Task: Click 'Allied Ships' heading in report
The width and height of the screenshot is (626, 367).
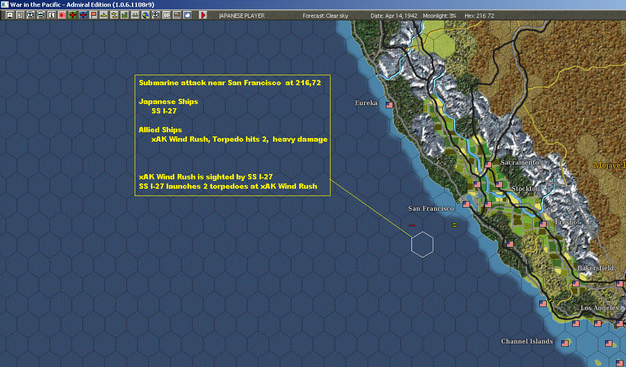Action: tap(160, 130)
